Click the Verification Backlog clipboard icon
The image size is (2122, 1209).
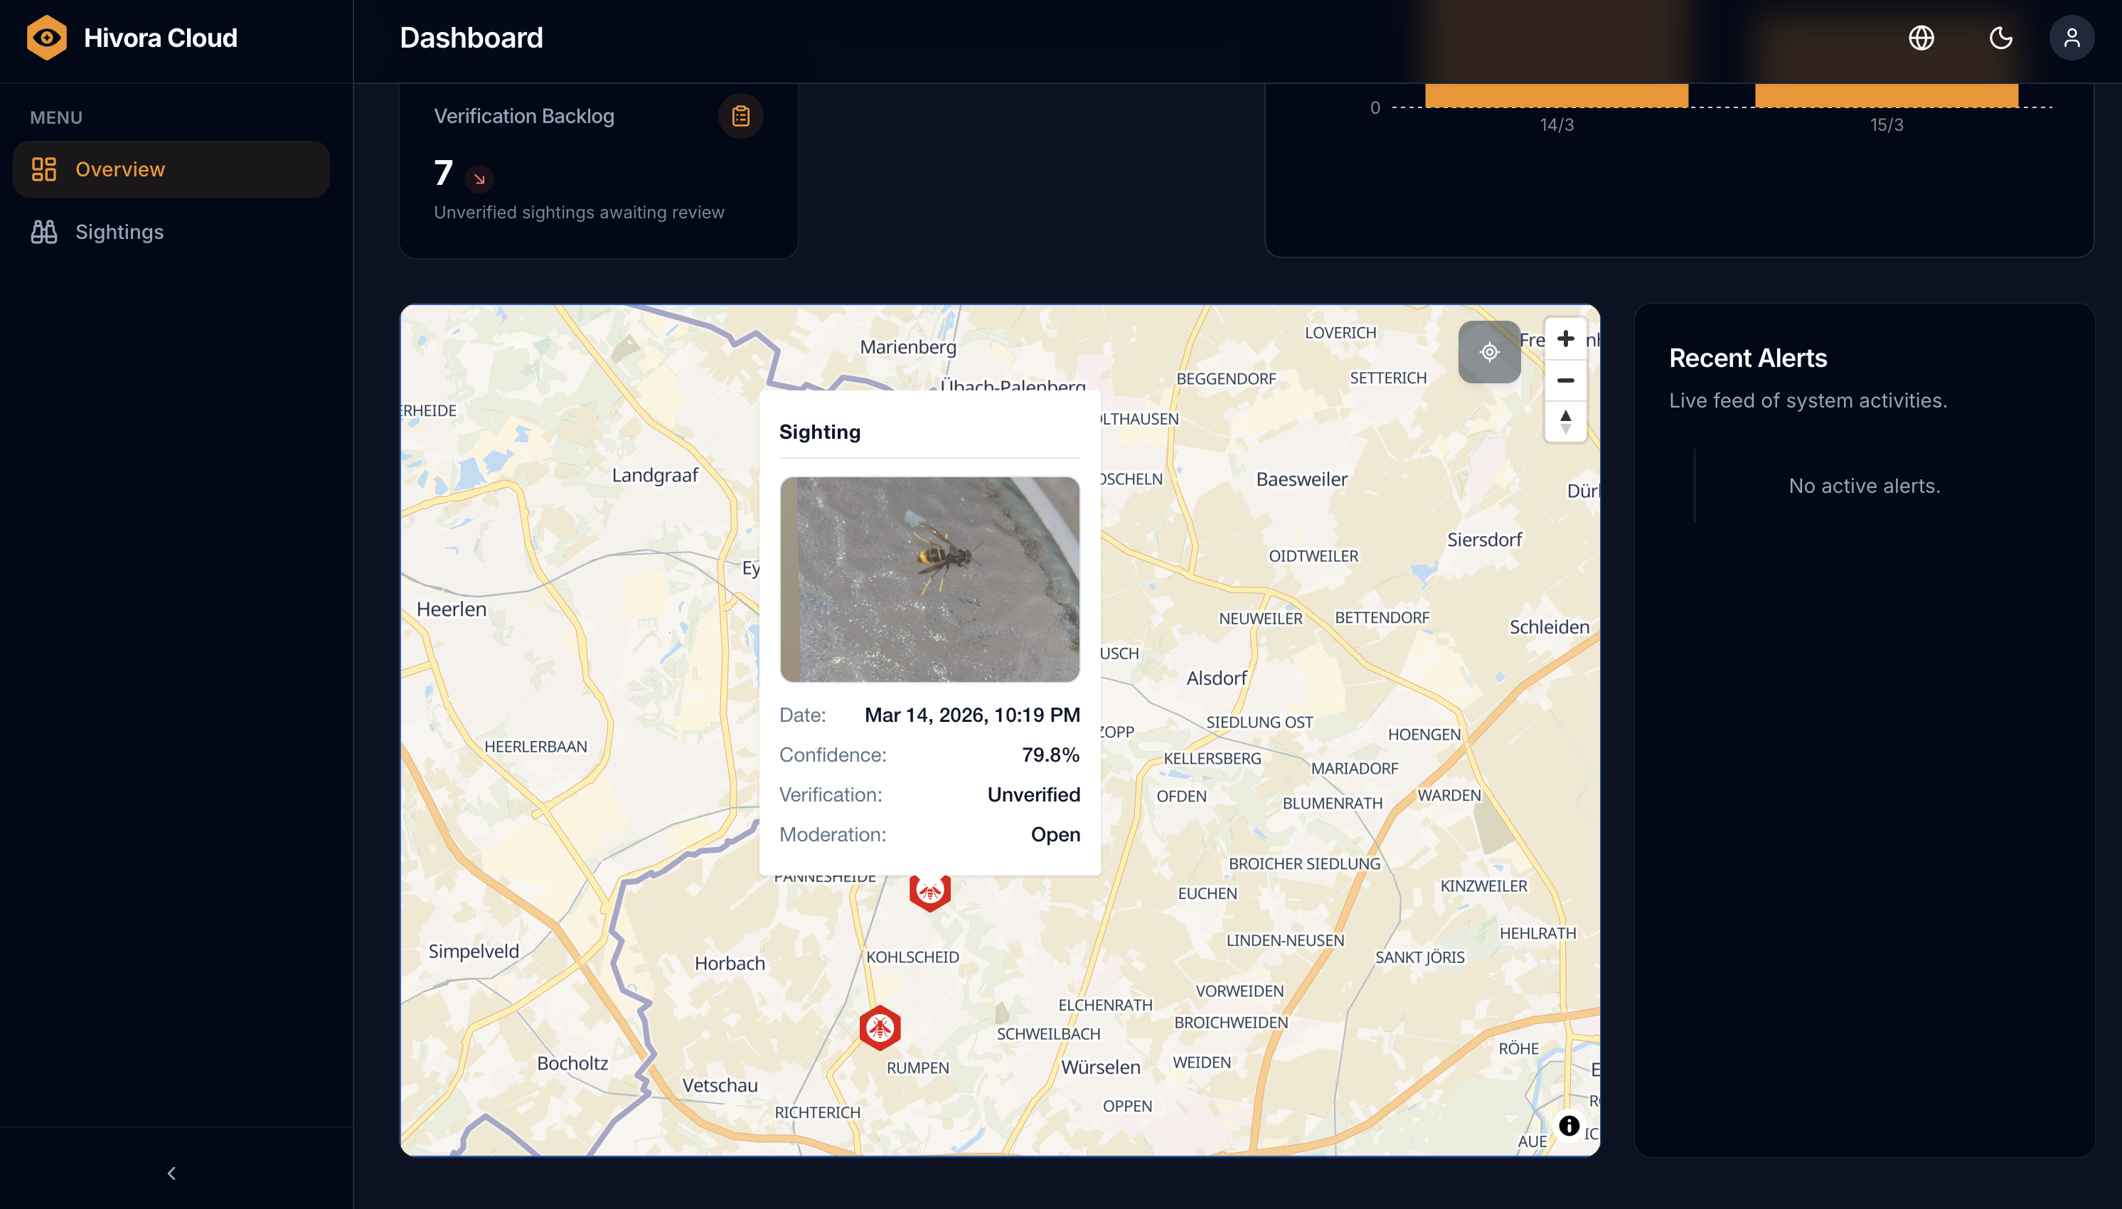tap(740, 116)
